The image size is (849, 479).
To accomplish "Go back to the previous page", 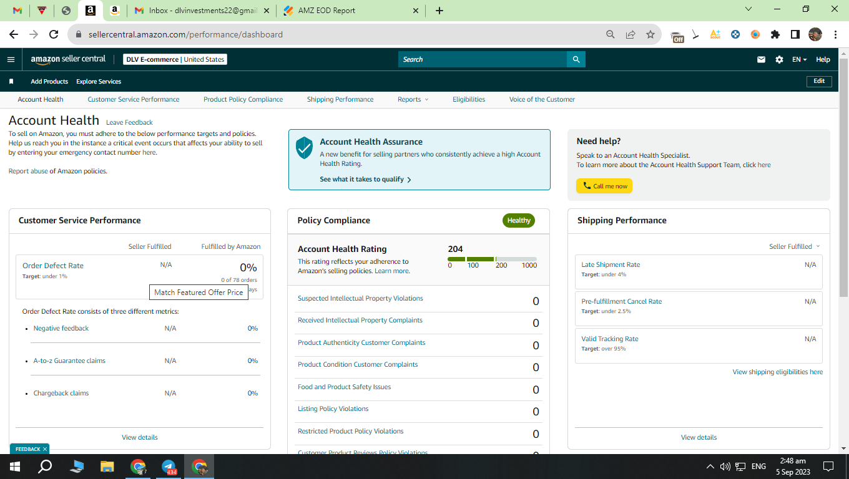I will tap(14, 34).
